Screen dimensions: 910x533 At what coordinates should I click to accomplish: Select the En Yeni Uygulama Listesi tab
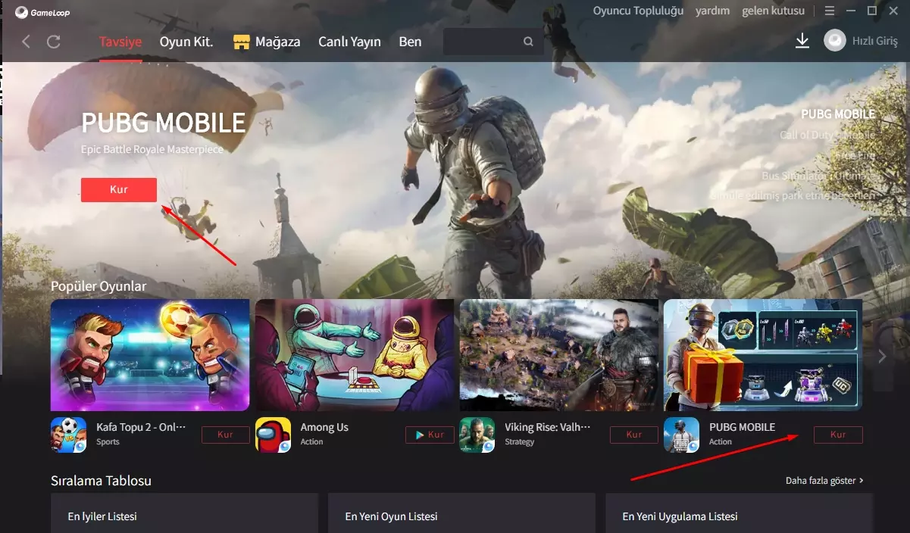(x=678, y=516)
